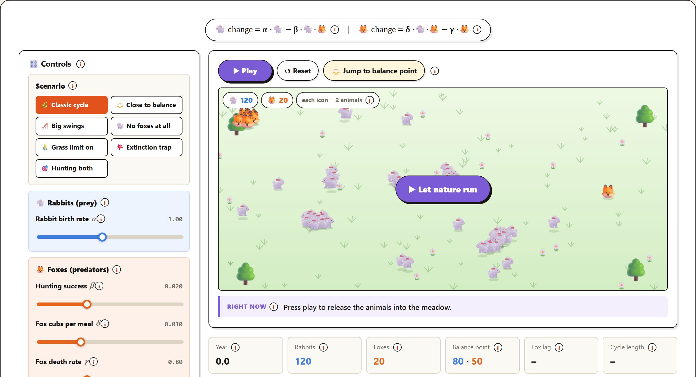Open the Rabbits stat info icon

pyautogui.click(x=323, y=347)
